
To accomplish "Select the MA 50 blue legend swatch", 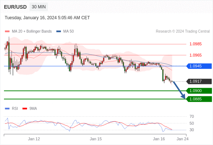I will (x=58, y=32).
